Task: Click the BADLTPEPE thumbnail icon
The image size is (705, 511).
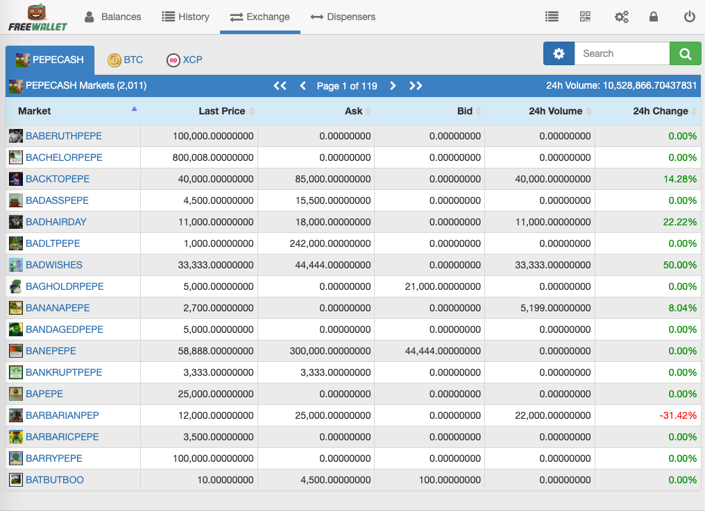Action: tap(16, 243)
